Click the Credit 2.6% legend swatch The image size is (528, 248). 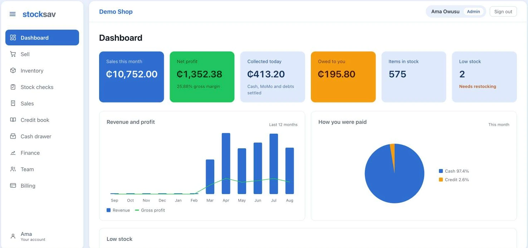(441, 180)
